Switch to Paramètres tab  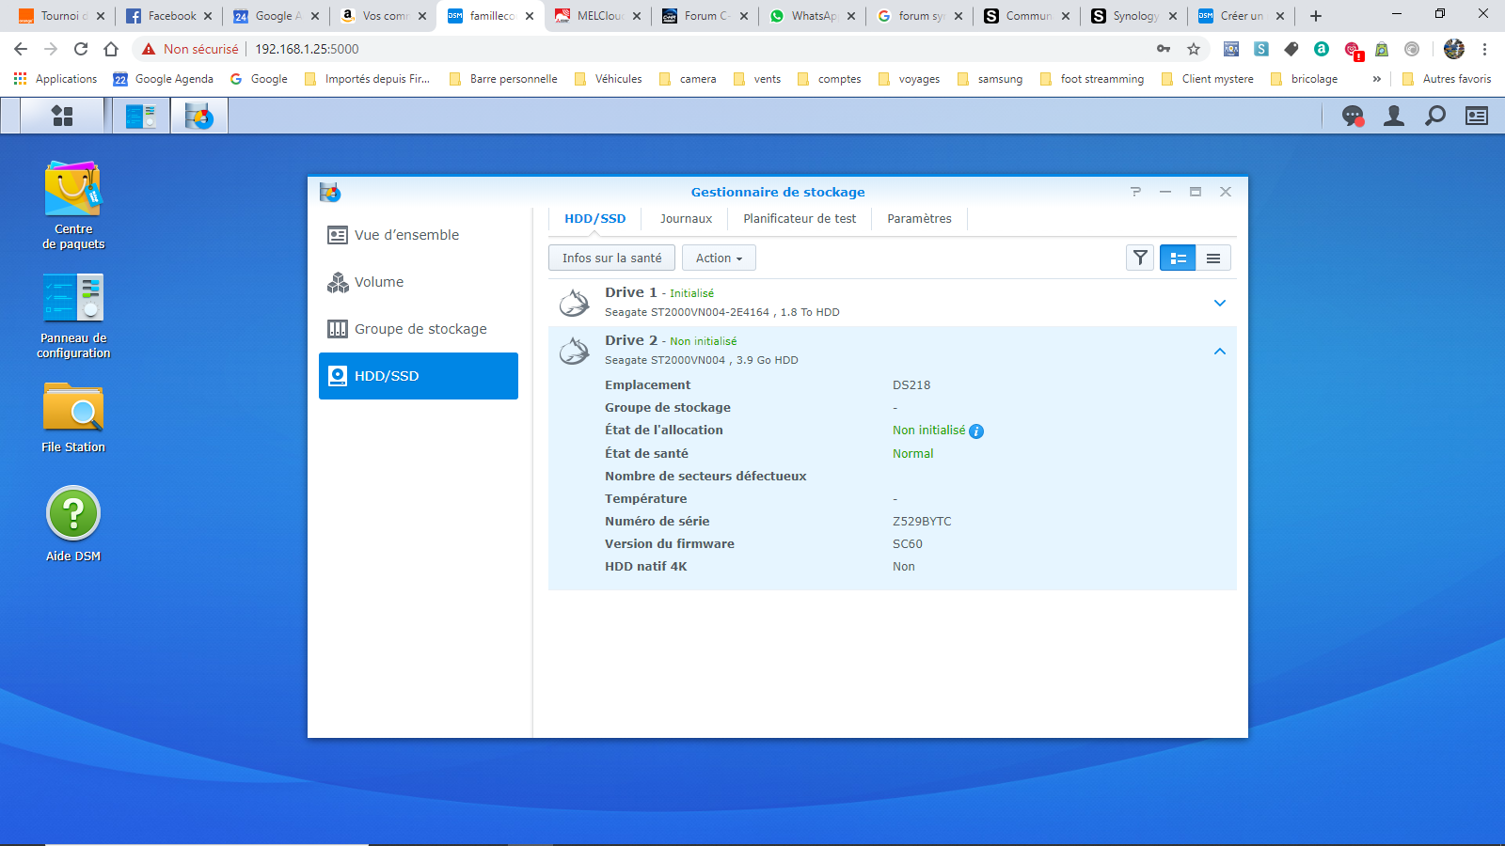(919, 219)
